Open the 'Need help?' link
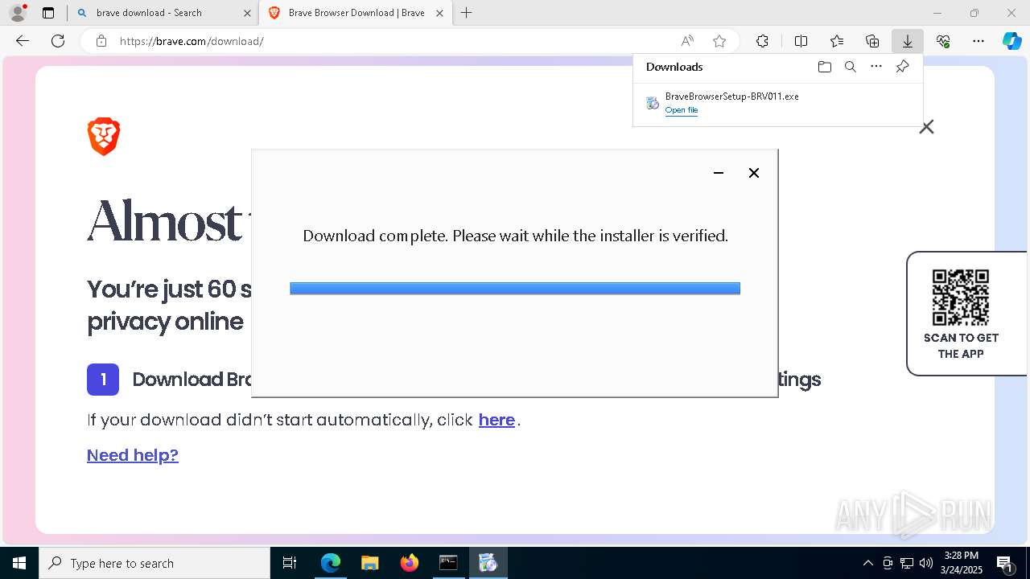This screenshot has width=1030, height=579. click(133, 455)
